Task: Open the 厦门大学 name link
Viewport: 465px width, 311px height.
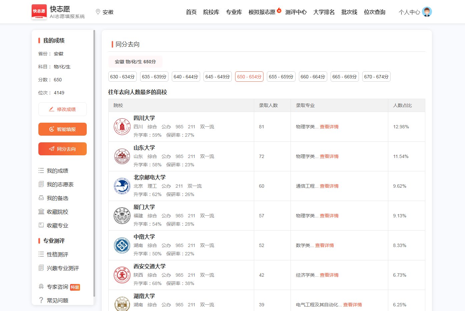Action: click(x=144, y=207)
